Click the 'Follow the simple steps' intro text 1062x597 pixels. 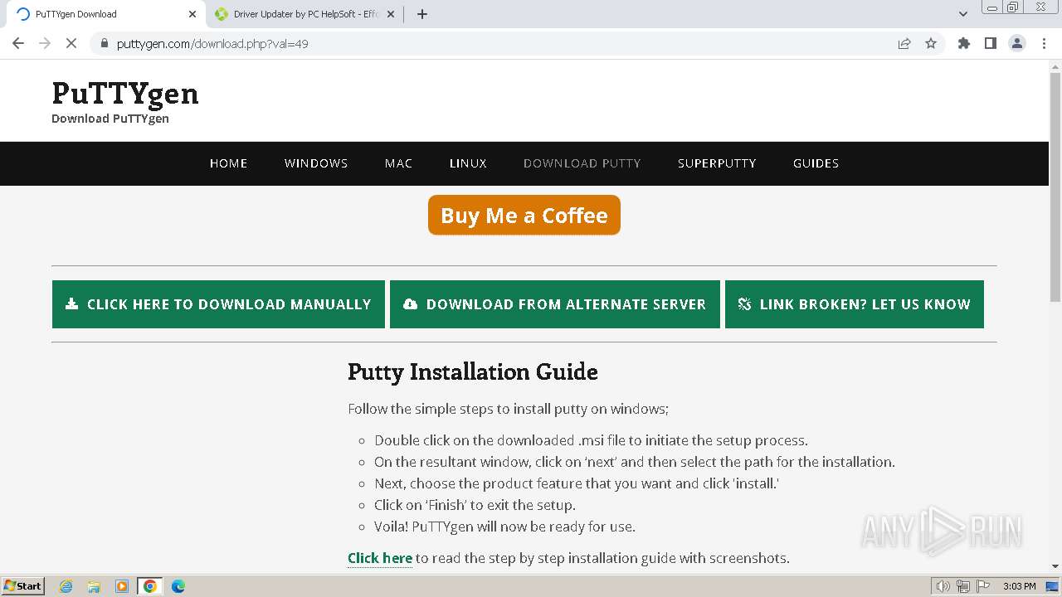(x=508, y=409)
